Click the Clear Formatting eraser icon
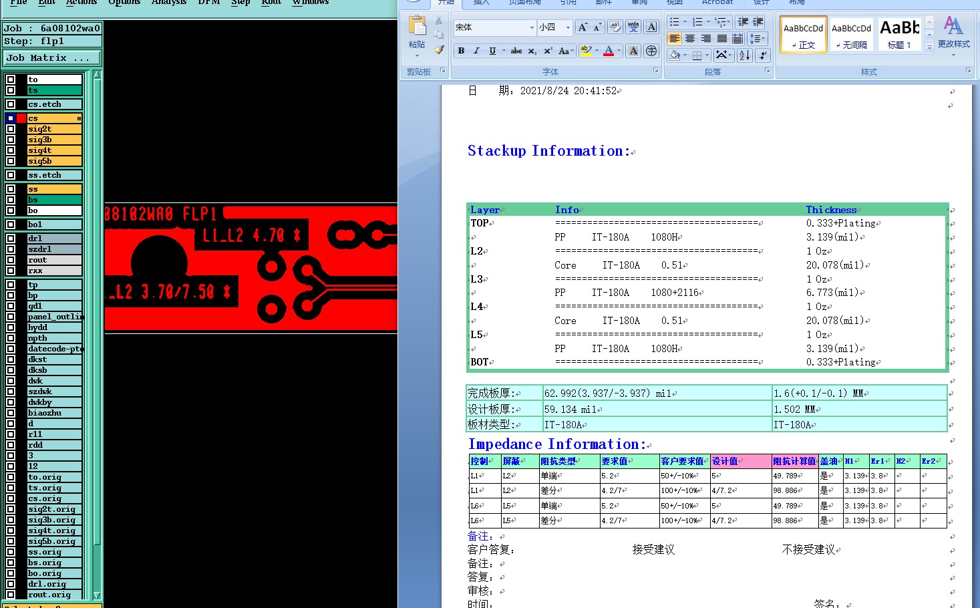980x608 pixels. tap(615, 27)
